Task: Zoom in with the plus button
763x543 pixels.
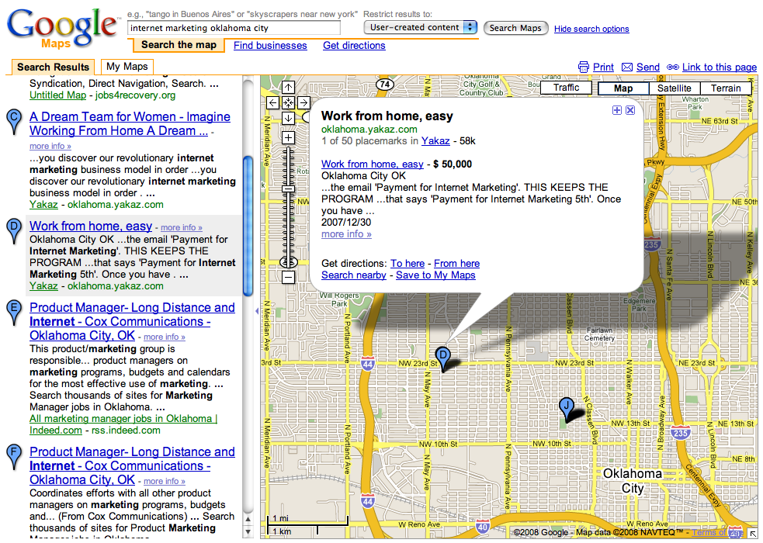Action: (x=288, y=138)
